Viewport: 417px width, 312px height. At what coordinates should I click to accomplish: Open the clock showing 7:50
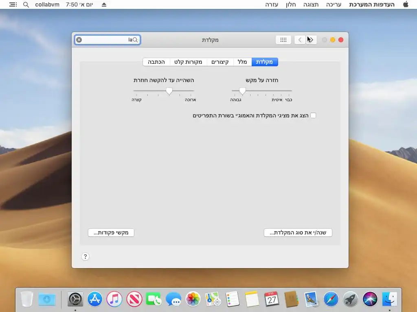pos(79,4)
